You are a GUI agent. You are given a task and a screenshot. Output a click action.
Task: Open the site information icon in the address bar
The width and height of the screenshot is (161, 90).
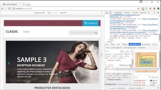[x=13, y=8]
